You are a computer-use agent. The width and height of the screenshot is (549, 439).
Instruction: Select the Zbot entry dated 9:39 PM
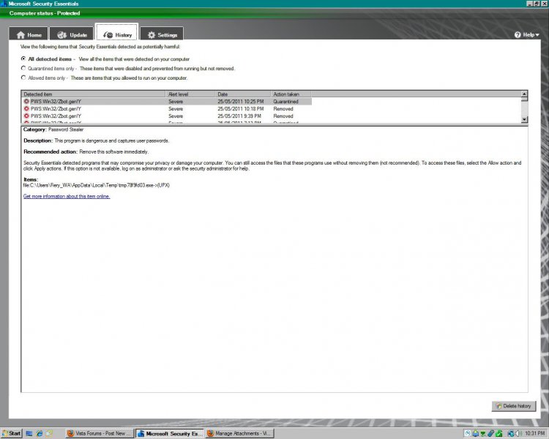point(166,116)
